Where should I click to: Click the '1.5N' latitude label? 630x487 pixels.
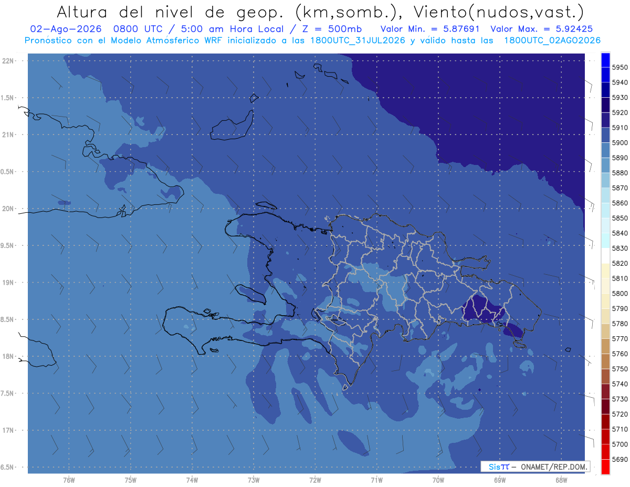point(6,98)
